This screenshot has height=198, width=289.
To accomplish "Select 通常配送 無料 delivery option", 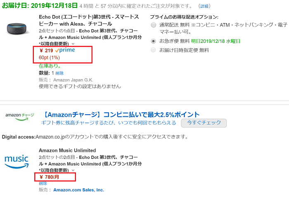I will coord(153,25).
